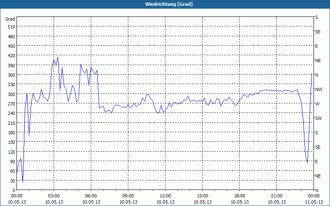Screen dimensions: 330x206
Task: Click the 18:00 time label
Action: click(x=240, y=196)
